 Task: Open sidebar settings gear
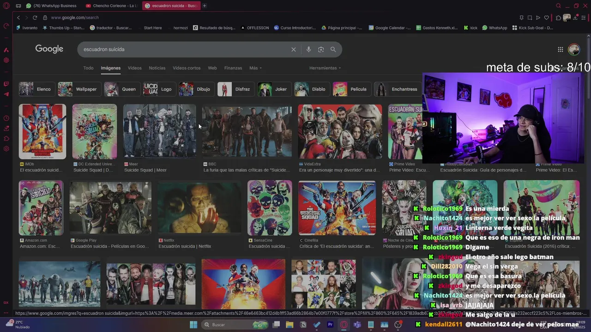[6, 148]
